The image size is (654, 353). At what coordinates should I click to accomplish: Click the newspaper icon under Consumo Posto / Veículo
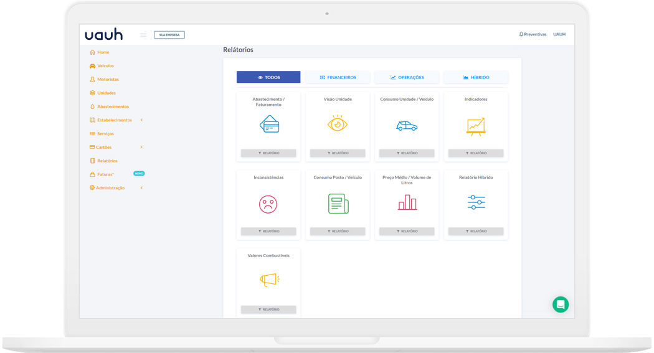coord(338,204)
